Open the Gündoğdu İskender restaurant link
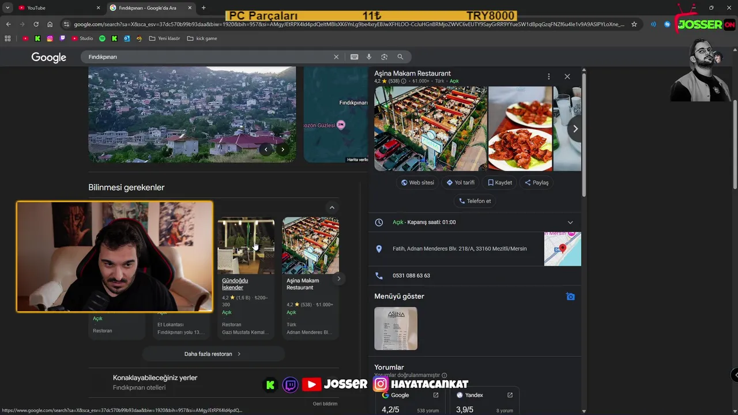Viewport: 738px width, 415px height. [235, 284]
